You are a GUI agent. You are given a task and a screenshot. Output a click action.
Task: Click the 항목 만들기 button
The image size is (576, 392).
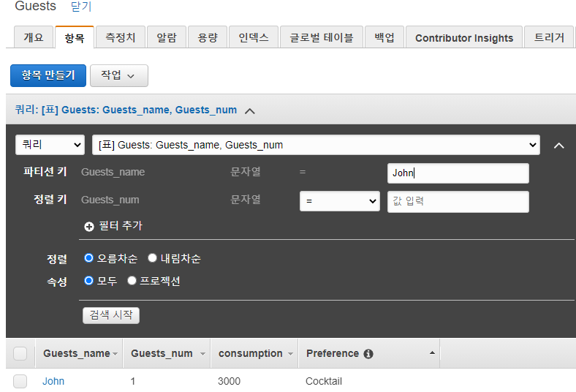pos(48,75)
